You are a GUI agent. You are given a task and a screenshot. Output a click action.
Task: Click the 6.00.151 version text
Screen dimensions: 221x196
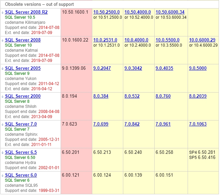point(164,175)
